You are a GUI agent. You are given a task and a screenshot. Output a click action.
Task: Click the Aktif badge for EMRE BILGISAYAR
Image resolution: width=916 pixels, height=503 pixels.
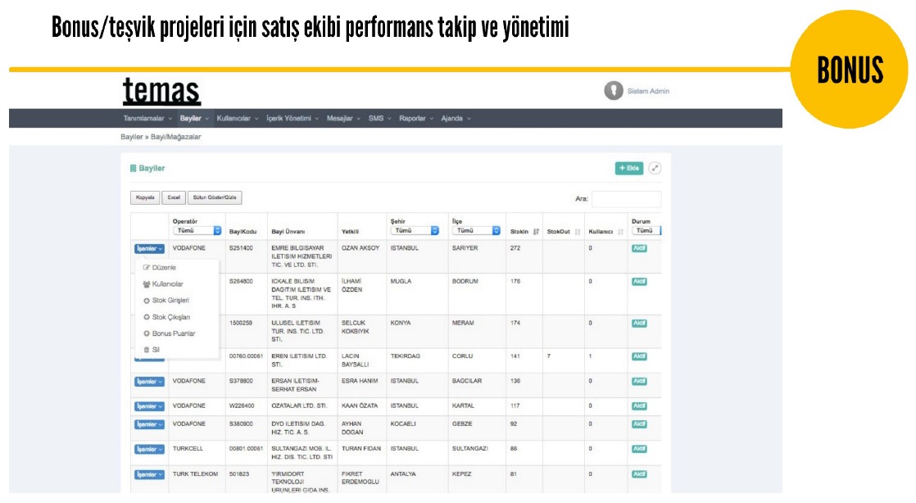tap(639, 248)
